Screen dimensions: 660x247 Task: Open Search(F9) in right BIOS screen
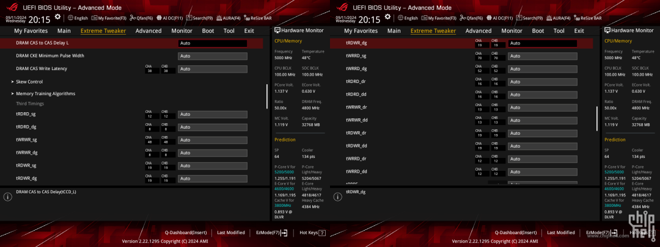(x=529, y=18)
